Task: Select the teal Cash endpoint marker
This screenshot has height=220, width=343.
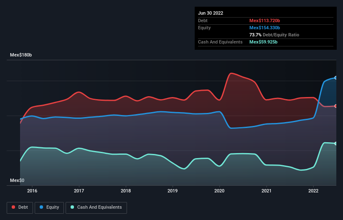Action: [x=336, y=143]
